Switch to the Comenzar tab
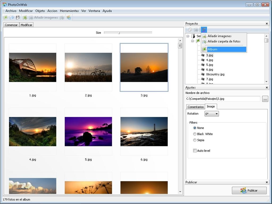This screenshot has width=272, height=204. point(11,25)
